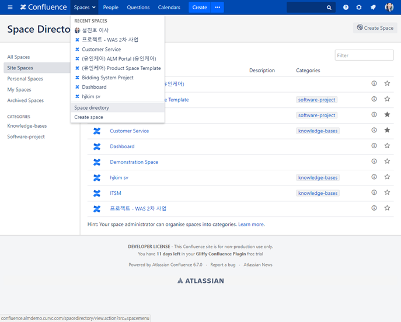This screenshot has height=322, width=401.
Task: Open the ellipsis menu beside Create
Action: 218,8
